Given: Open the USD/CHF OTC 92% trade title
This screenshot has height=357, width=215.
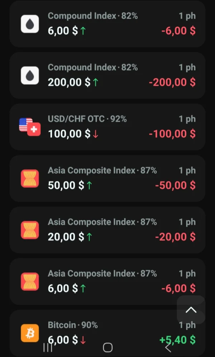Looking at the screenshot, I should coord(87,119).
